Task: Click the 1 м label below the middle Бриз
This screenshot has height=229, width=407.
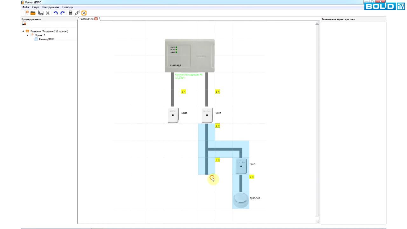Action: pos(217,126)
